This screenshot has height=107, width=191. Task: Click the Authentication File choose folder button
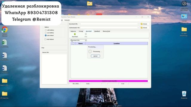[x=144, y=28]
